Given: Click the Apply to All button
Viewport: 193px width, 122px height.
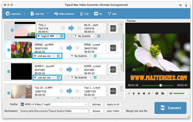Looking at the screenshot, I should pyautogui.click(x=113, y=104).
